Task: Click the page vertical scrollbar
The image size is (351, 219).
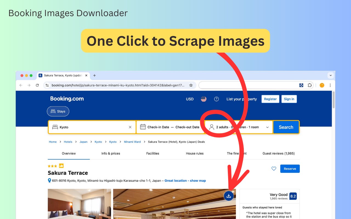Action: coord(333,100)
